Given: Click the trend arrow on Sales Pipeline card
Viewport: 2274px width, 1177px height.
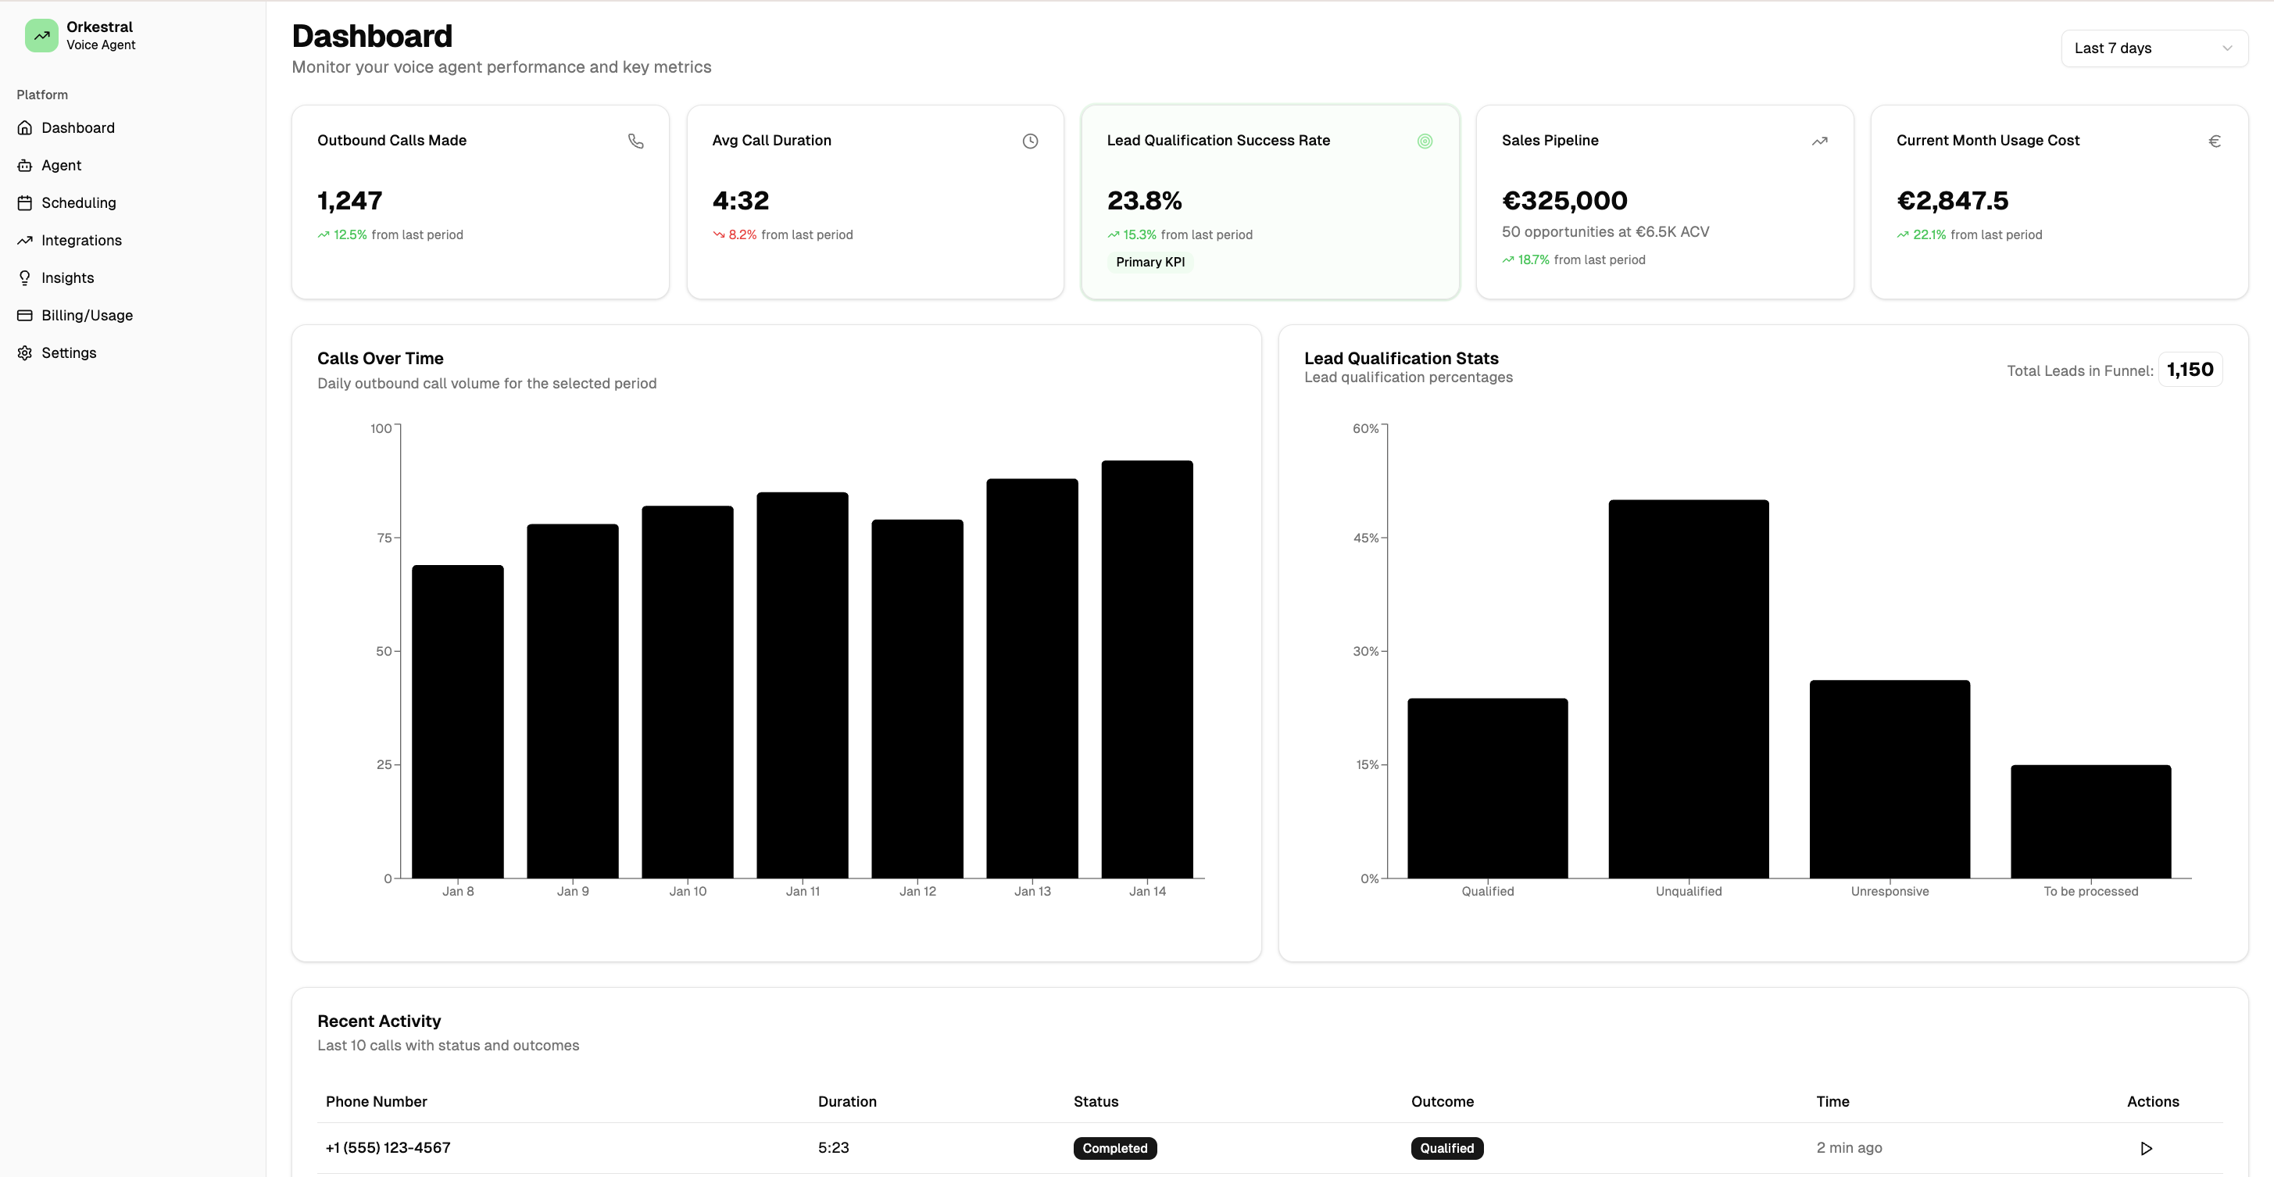Looking at the screenshot, I should pyautogui.click(x=1820, y=141).
